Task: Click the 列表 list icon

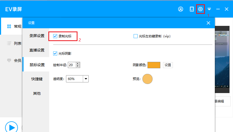Action: point(9,43)
